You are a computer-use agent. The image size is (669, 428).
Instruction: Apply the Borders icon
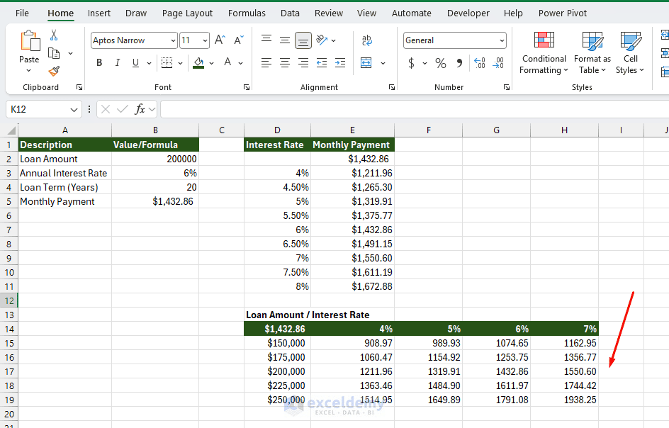pos(167,63)
